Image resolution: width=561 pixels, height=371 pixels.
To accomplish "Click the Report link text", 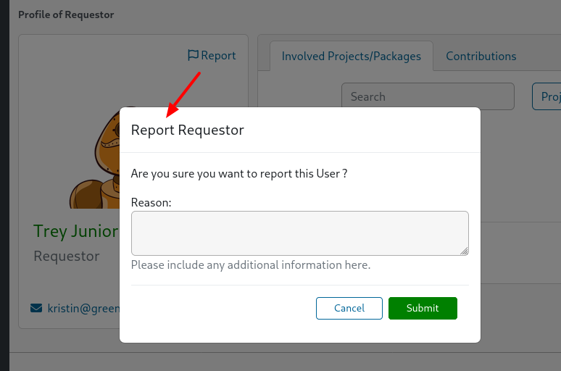I will point(218,55).
